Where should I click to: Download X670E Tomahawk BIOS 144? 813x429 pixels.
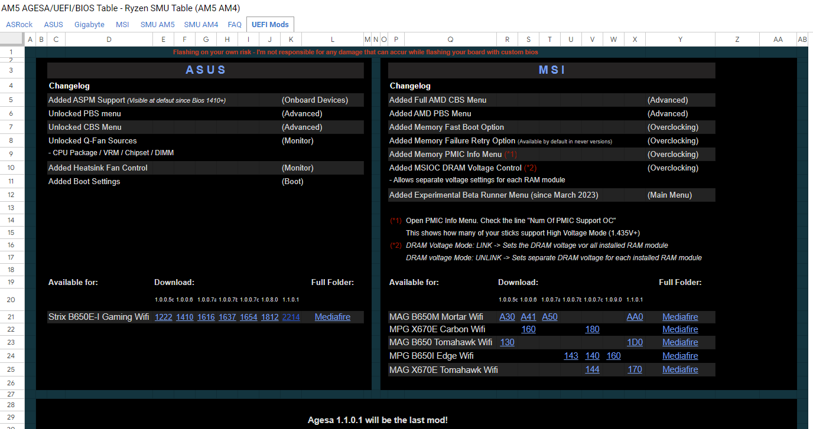click(x=592, y=369)
